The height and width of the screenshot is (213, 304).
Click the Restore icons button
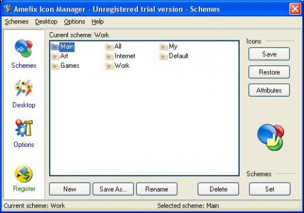pyautogui.click(x=269, y=72)
